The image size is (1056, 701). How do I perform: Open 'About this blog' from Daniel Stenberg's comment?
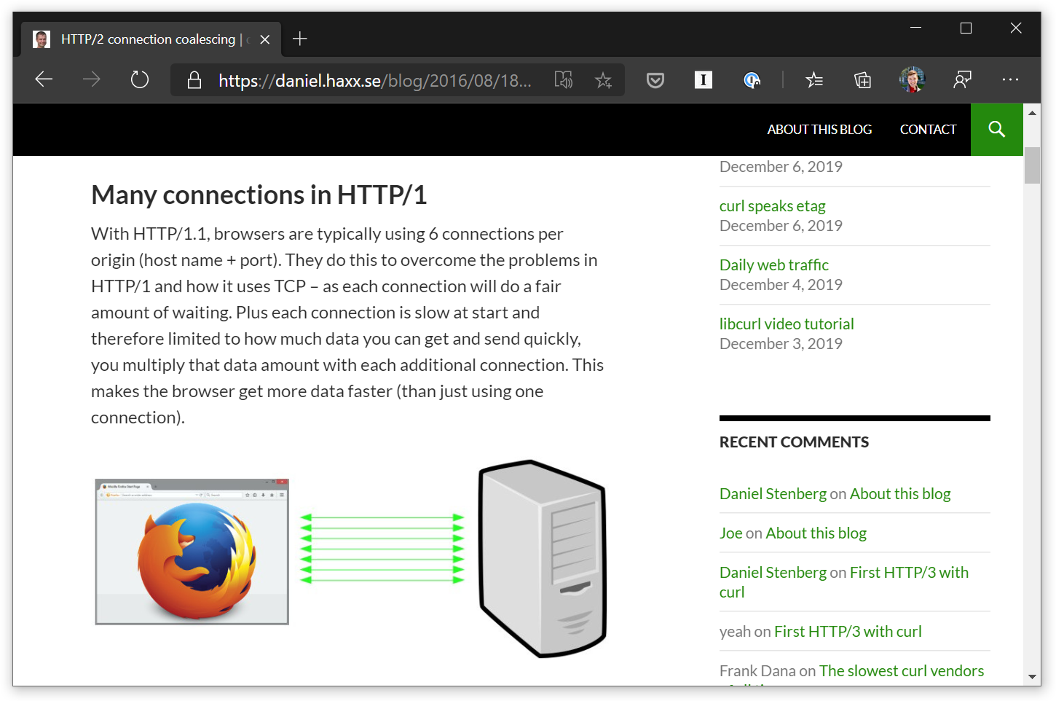pos(900,494)
